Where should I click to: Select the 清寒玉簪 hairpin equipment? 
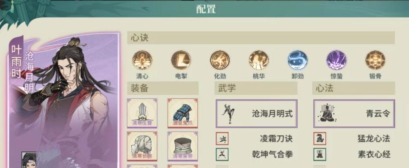142,113
